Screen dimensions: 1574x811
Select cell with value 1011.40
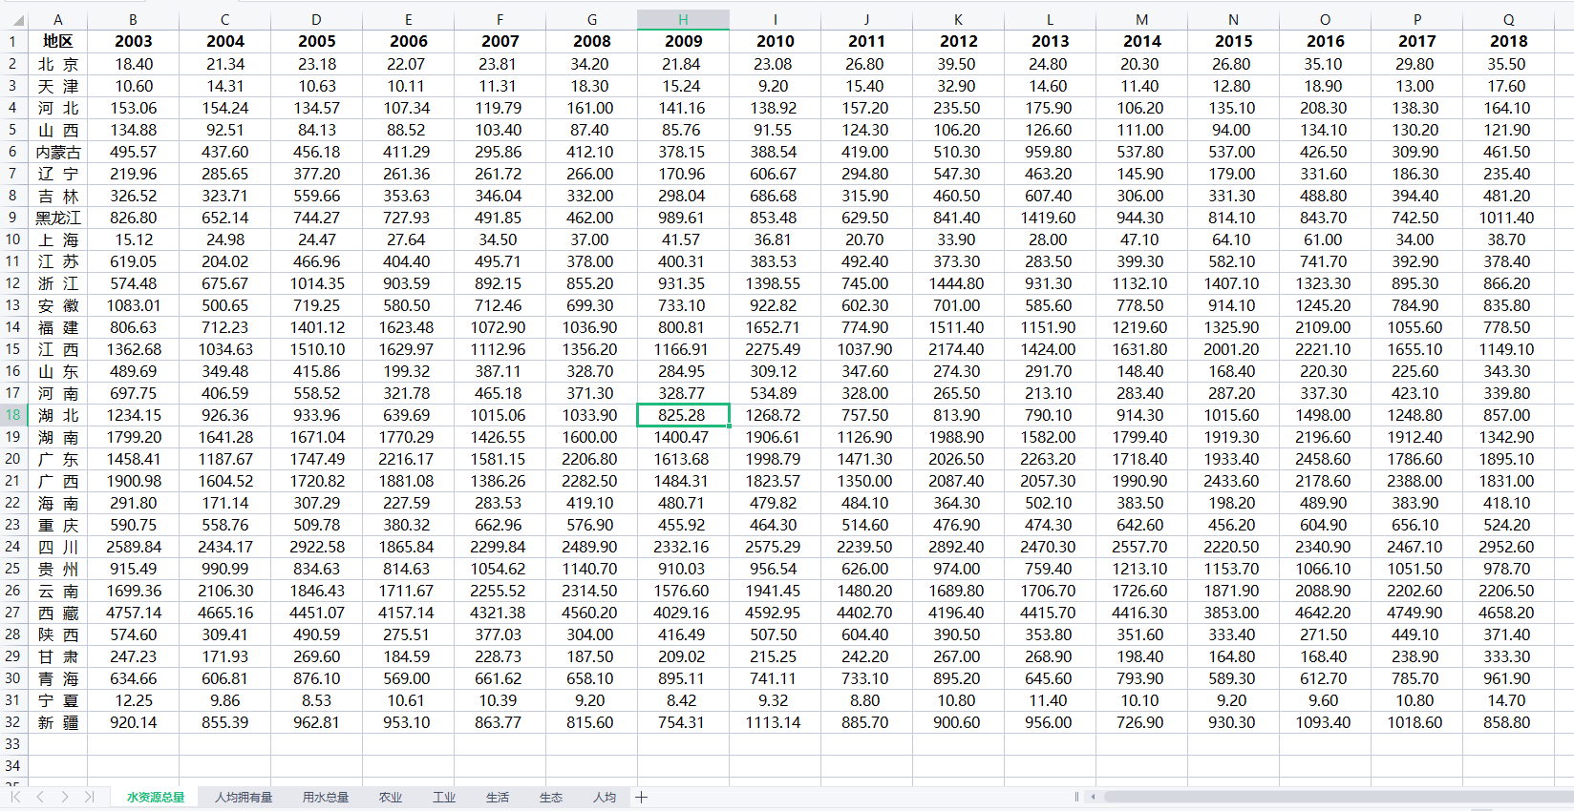coord(1509,218)
